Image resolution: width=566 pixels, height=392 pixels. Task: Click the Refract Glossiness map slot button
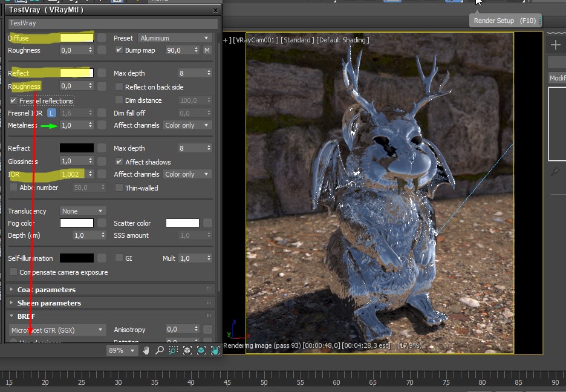click(x=102, y=161)
